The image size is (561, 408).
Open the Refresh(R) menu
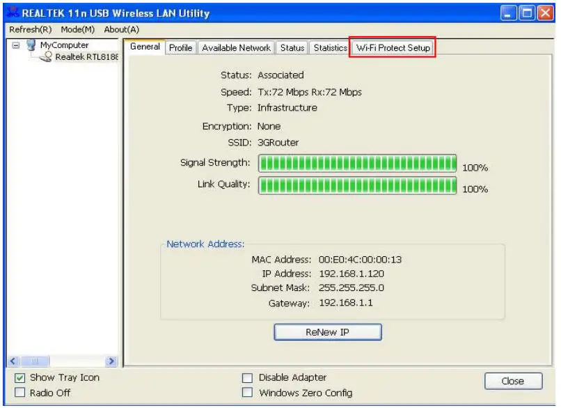31,29
